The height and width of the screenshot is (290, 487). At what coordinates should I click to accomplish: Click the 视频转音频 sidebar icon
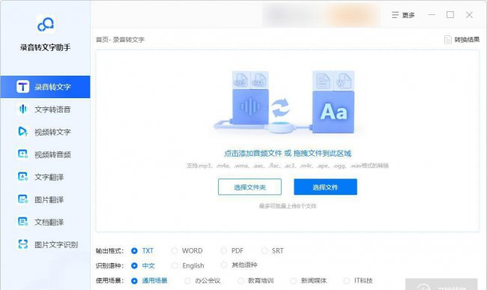point(22,154)
